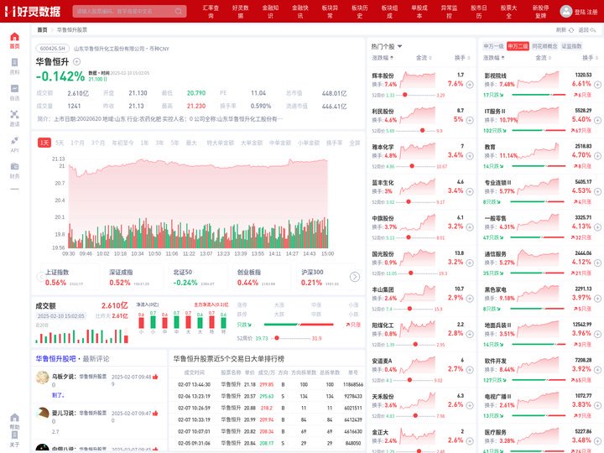Add 华鲁恒升 to watchlist plus icon
Screen dimensions: 604x453
(x=76, y=61)
